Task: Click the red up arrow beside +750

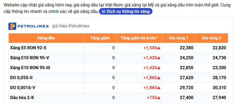Action: tap(159, 98)
